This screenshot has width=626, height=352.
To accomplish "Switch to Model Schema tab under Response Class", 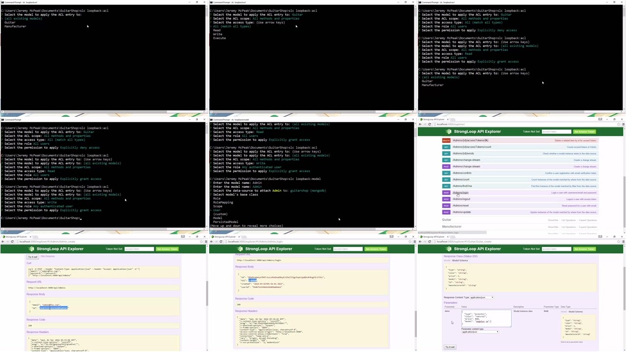I will click(x=460, y=261).
